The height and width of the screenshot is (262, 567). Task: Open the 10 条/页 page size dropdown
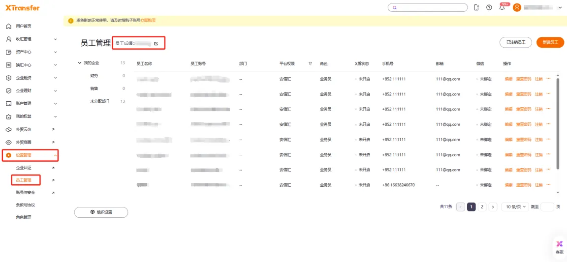[x=515, y=207]
